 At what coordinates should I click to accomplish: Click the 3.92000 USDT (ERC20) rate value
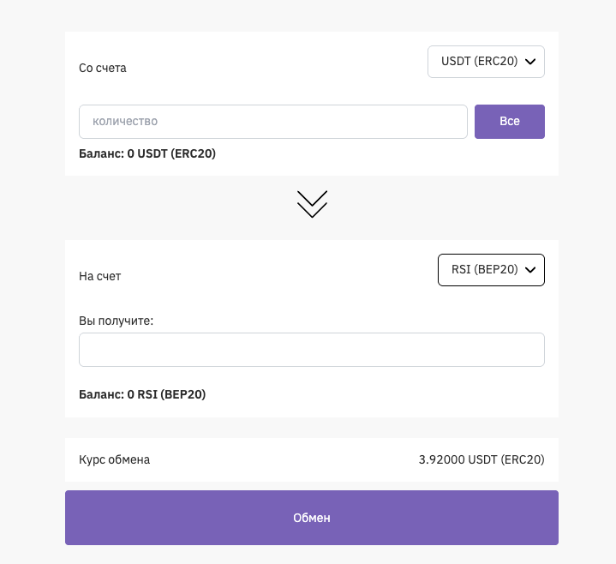[481, 459]
